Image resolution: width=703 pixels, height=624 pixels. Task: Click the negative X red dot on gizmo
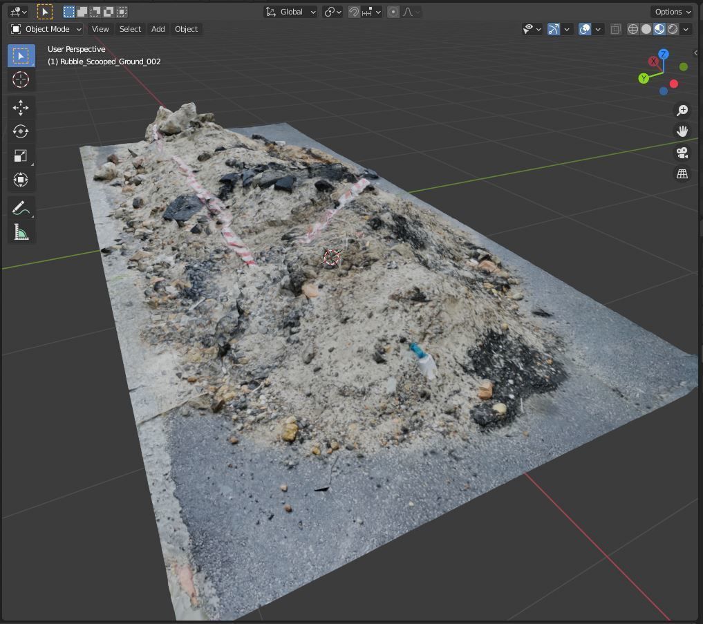point(674,84)
